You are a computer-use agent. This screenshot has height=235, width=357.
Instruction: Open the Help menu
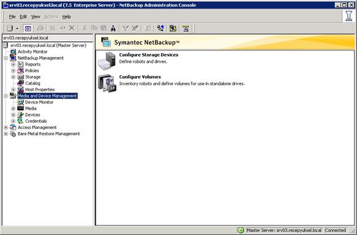click(67, 17)
